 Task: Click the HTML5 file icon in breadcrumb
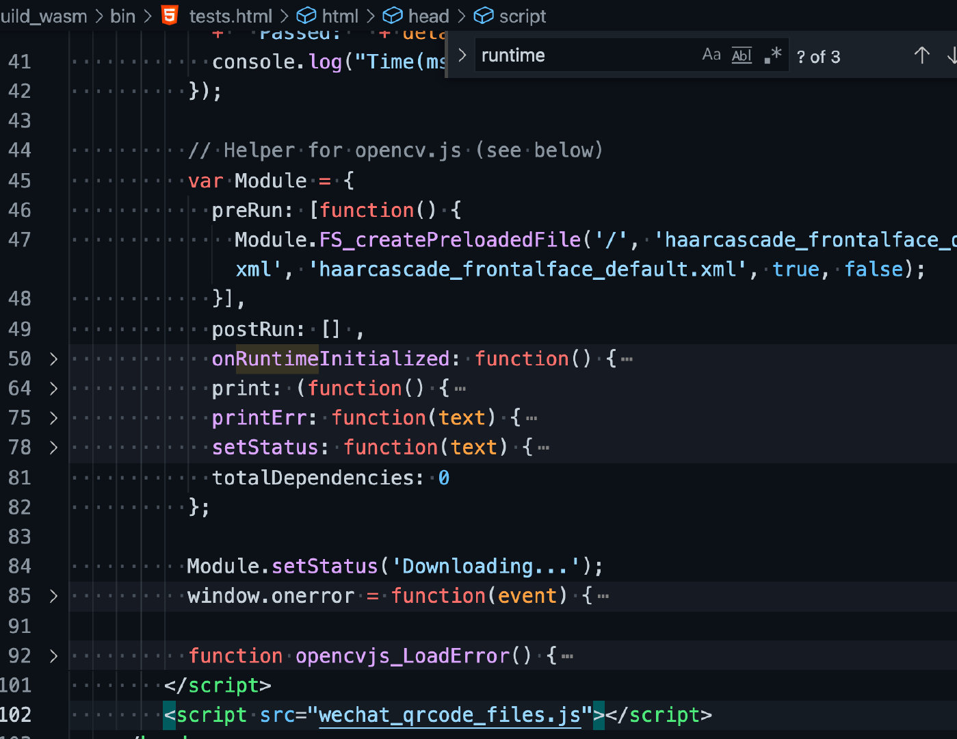pos(170,15)
